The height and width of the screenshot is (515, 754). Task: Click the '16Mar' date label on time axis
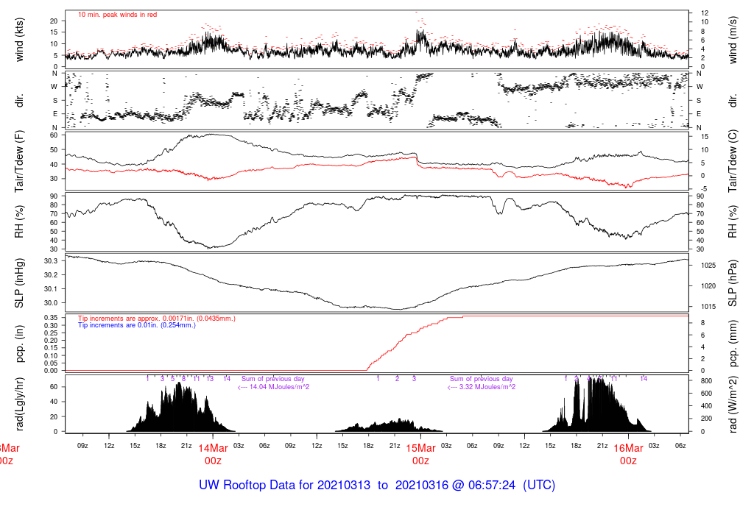[x=629, y=448]
